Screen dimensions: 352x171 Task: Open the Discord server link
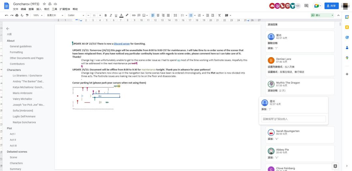(x=122, y=43)
